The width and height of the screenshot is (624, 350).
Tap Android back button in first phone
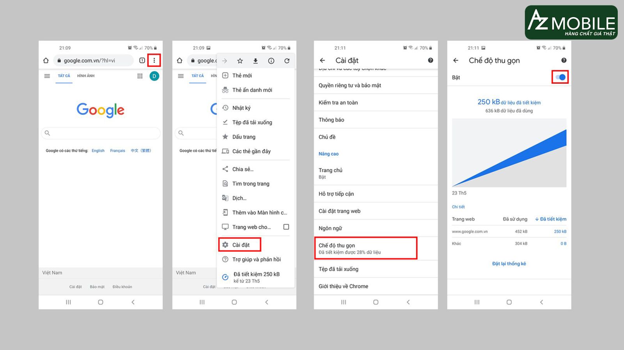[133, 302]
